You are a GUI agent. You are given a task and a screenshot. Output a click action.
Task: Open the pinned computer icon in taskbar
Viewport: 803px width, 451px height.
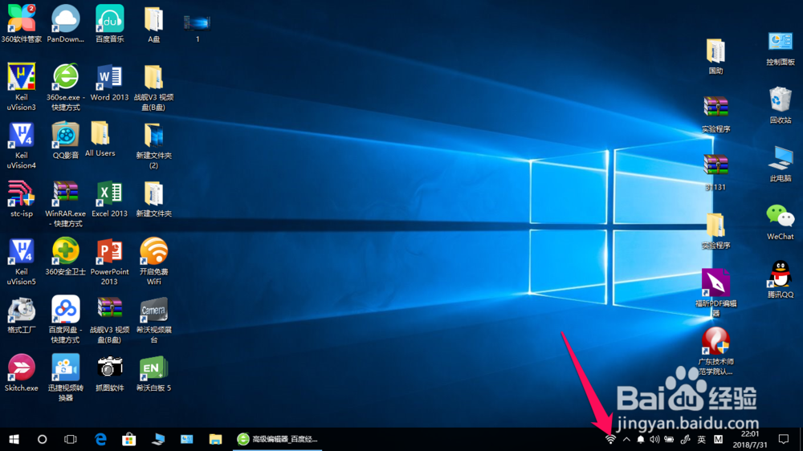coord(157,439)
